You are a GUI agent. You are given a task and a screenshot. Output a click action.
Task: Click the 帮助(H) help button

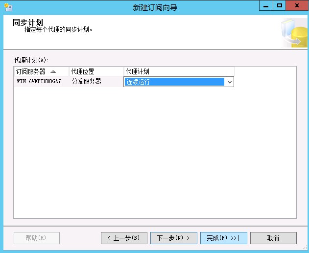click(37, 238)
